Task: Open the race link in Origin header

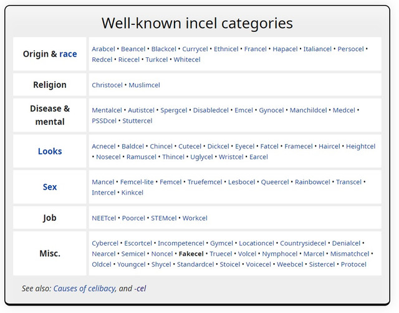Action: [x=68, y=54]
